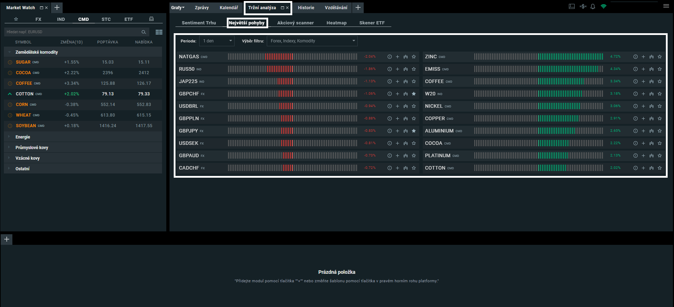This screenshot has height=307, width=674.
Task: Toggle favorite star for USDBRL
Action: (x=414, y=106)
